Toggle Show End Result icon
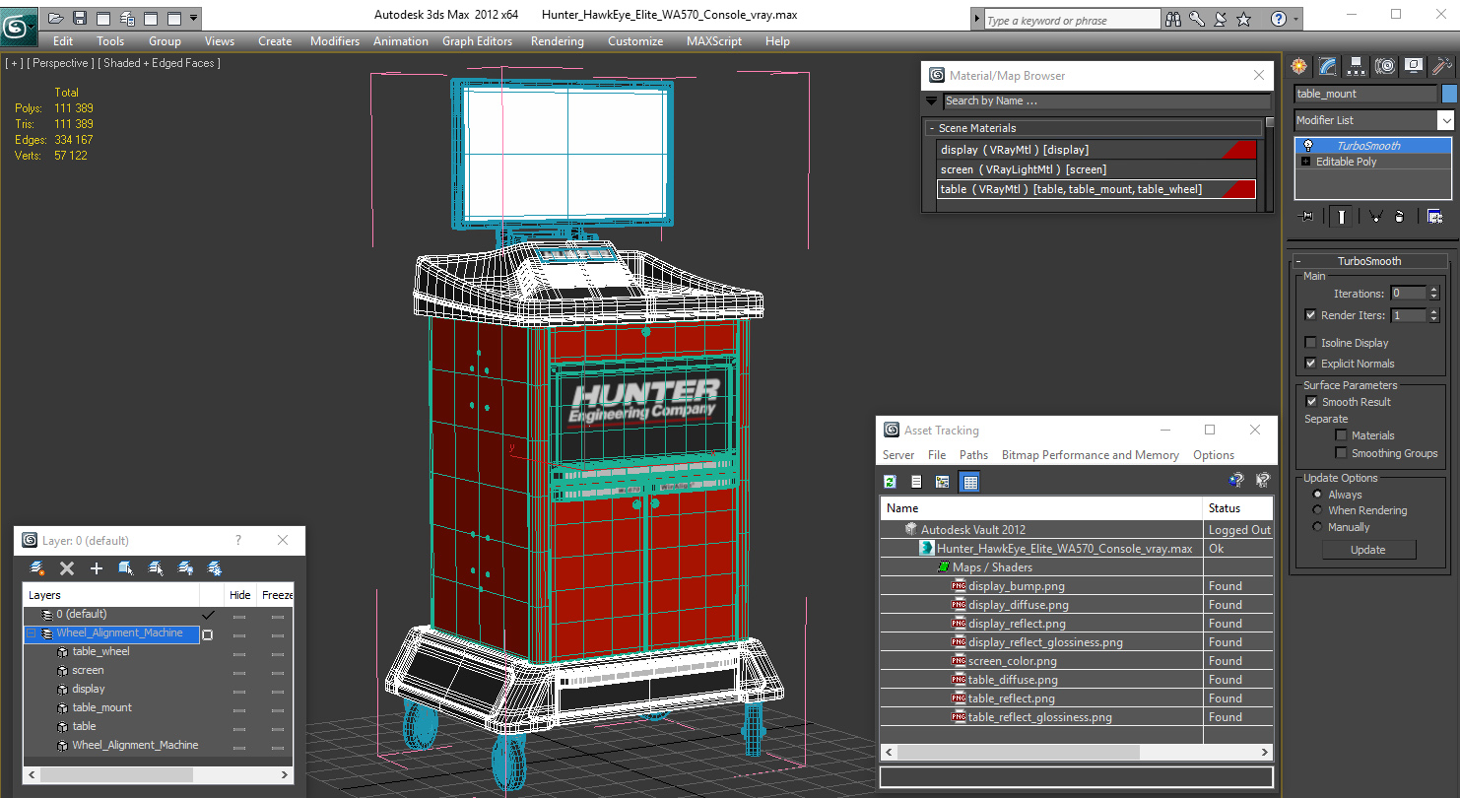The height and width of the screenshot is (798, 1460). (x=1340, y=217)
